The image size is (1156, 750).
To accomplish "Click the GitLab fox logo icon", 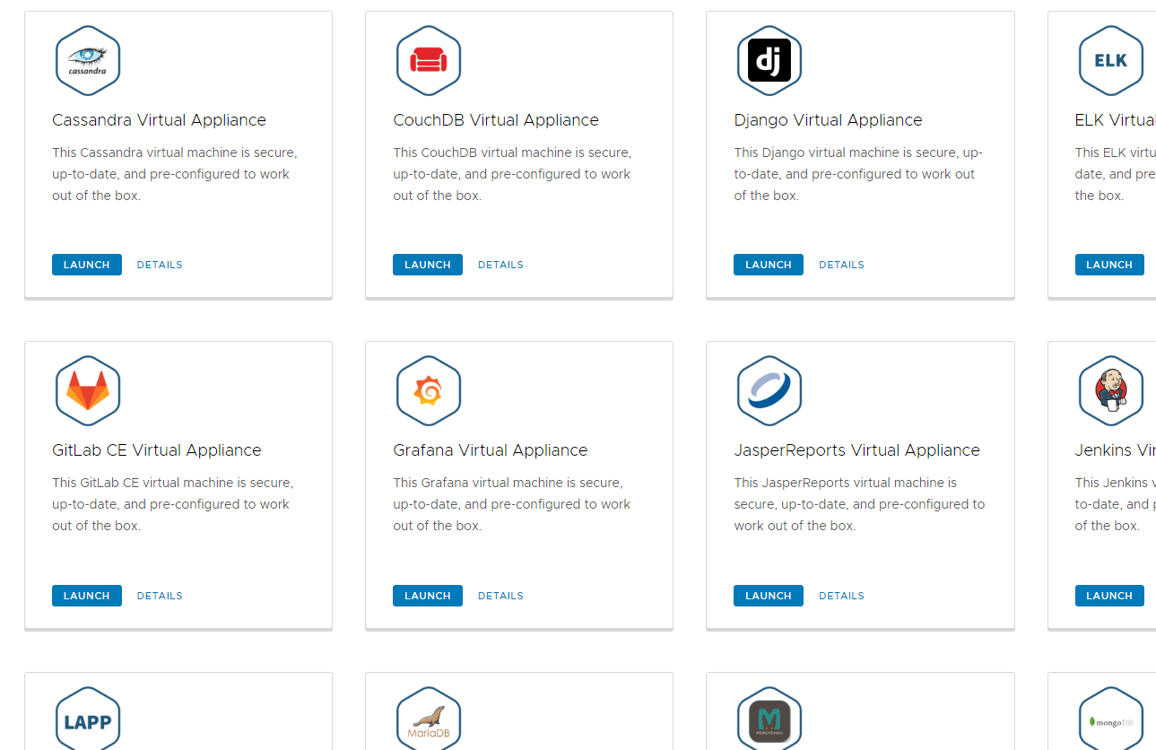I will 88,391.
